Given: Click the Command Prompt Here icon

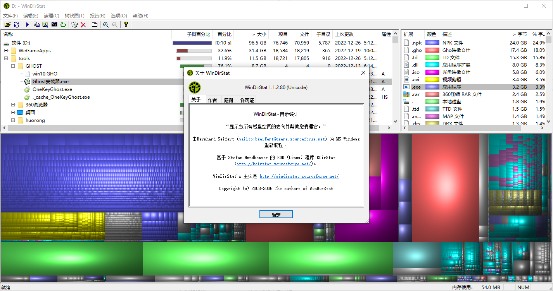Looking at the screenshot, I should pos(54,24).
